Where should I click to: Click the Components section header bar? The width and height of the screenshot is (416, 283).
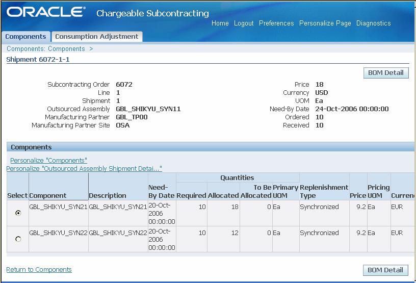(x=211, y=147)
